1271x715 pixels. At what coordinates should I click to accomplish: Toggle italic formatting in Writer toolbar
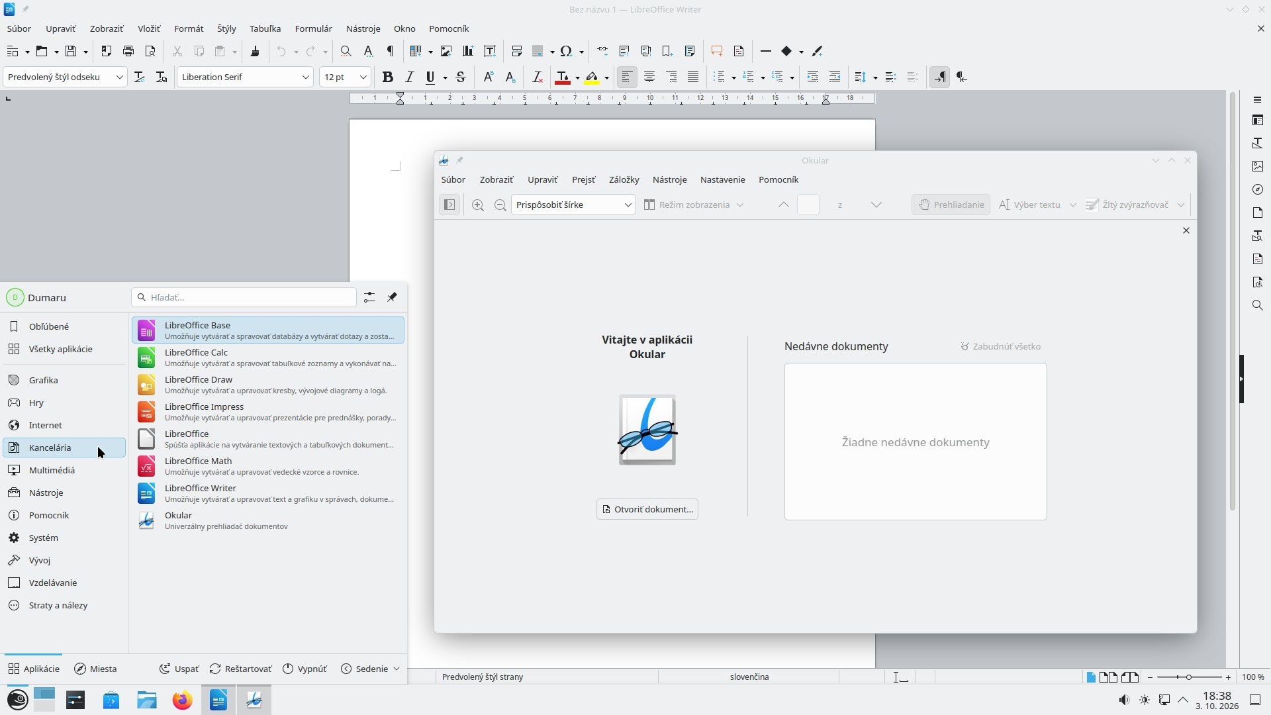point(409,77)
